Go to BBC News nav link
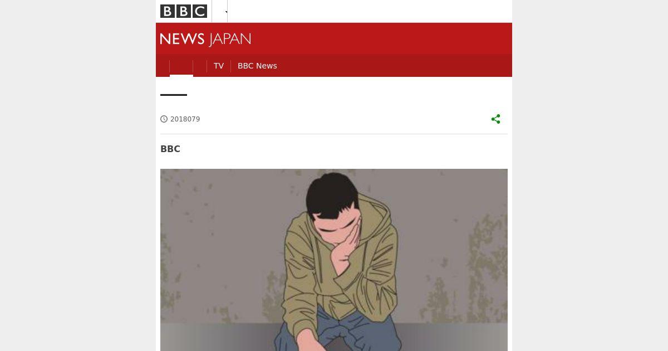668x351 pixels. coord(257,66)
